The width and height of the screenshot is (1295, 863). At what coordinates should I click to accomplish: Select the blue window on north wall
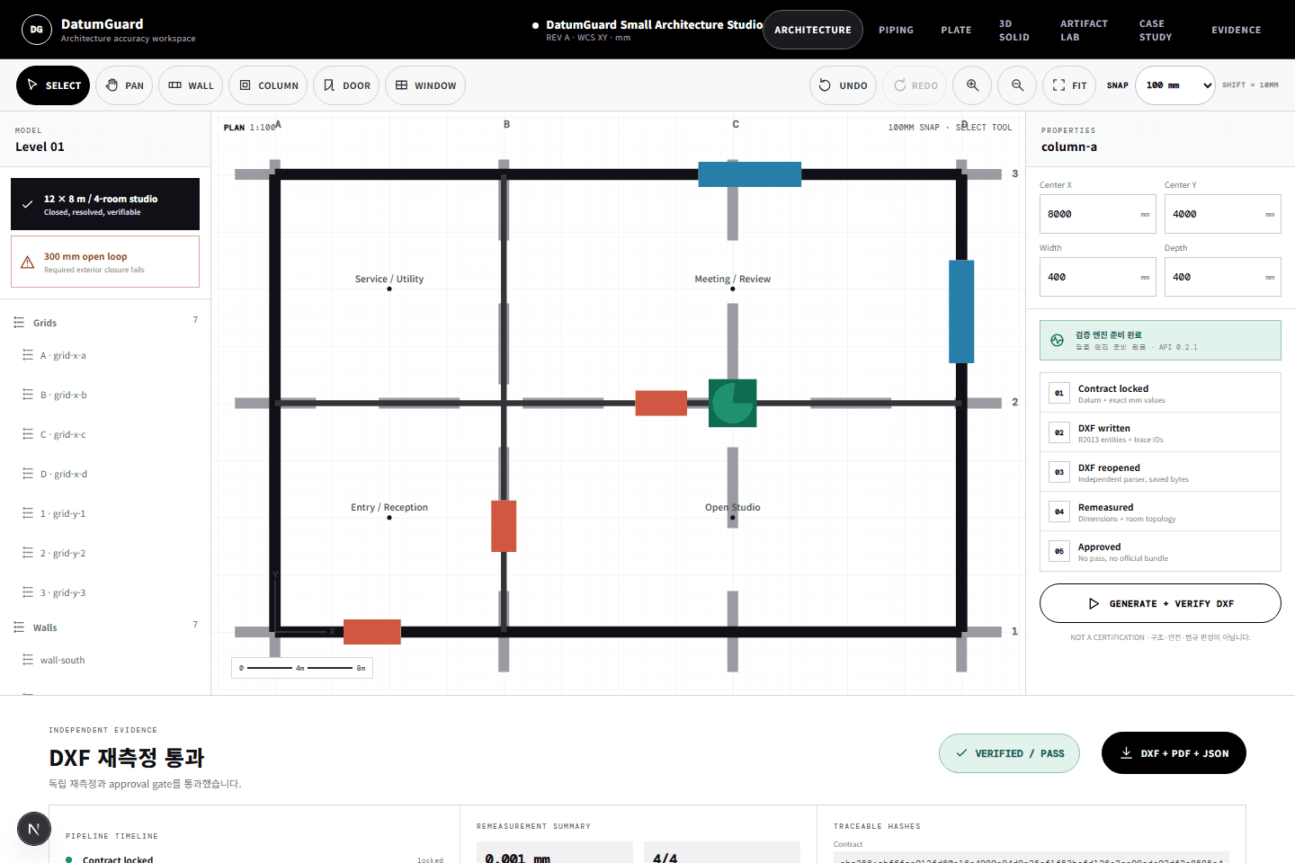[x=749, y=174]
